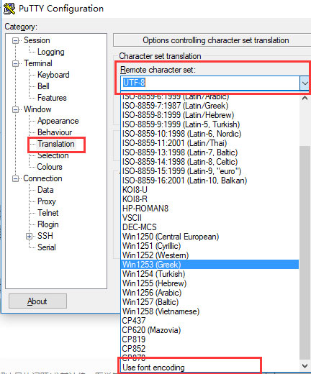Pick KOI8-R character set option
The image size is (311, 374).
tap(135, 199)
